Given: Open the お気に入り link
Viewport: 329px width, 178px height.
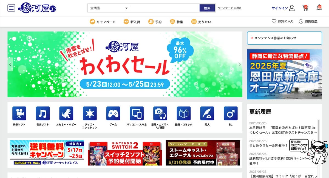Looking at the screenshot, I should (282, 21).
